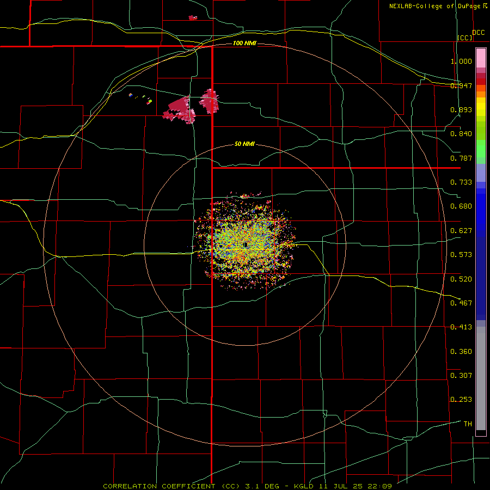Viewport: 490px width, 490px height.
Task: Click the 0.413 color scale value
Action: [461, 327]
